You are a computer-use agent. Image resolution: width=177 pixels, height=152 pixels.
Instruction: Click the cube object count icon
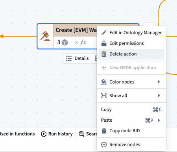point(65,43)
